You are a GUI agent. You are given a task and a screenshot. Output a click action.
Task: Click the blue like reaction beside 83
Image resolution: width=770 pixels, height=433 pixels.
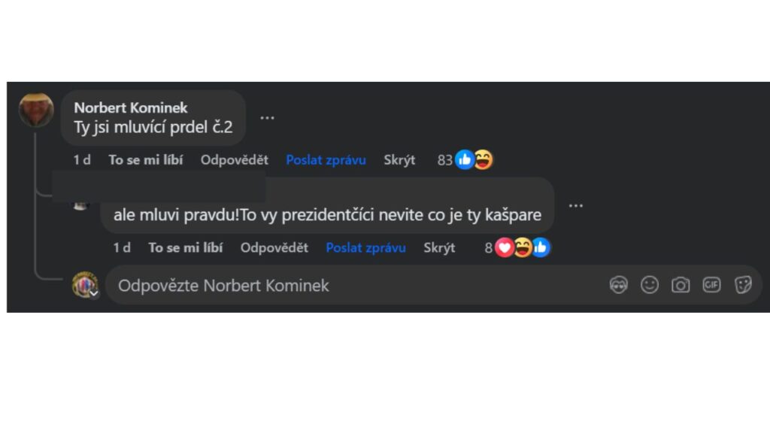tap(465, 159)
